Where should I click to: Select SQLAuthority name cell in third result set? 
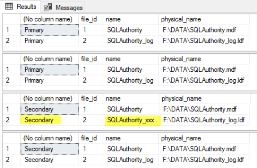click(x=131, y=109)
